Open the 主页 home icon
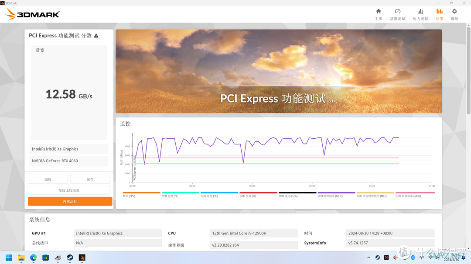The height and width of the screenshot is (264, 471). click(379, 14)
